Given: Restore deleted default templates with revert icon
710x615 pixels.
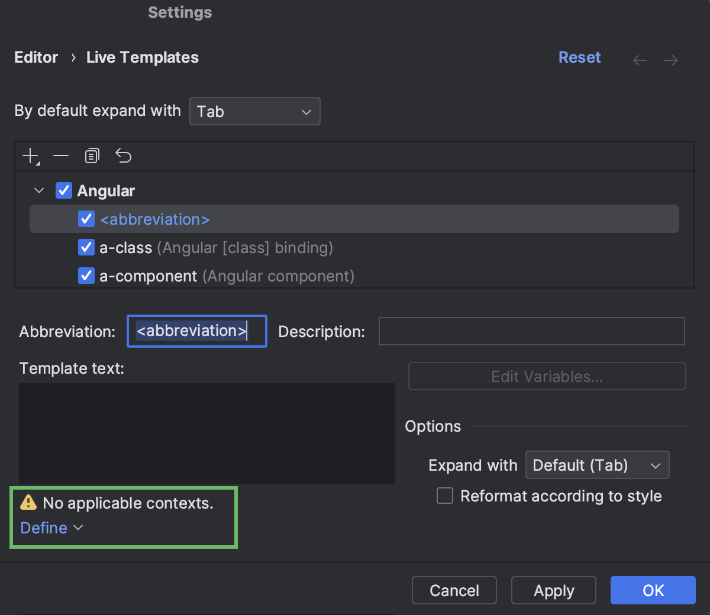Looking at the screenshot, I should pyautogui.click(x=123, y=156).
